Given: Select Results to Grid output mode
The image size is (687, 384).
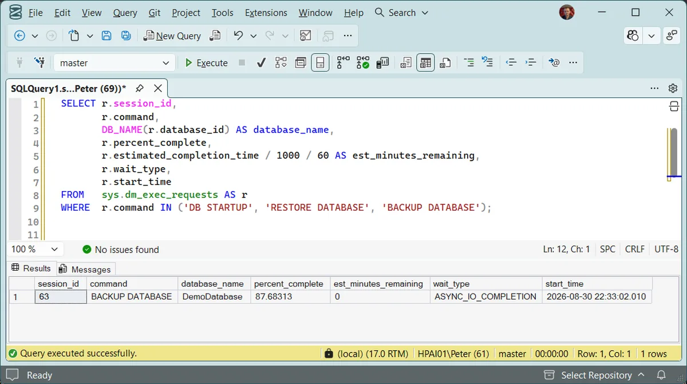Looking at the screenshot, I should [x=425, y=62].
